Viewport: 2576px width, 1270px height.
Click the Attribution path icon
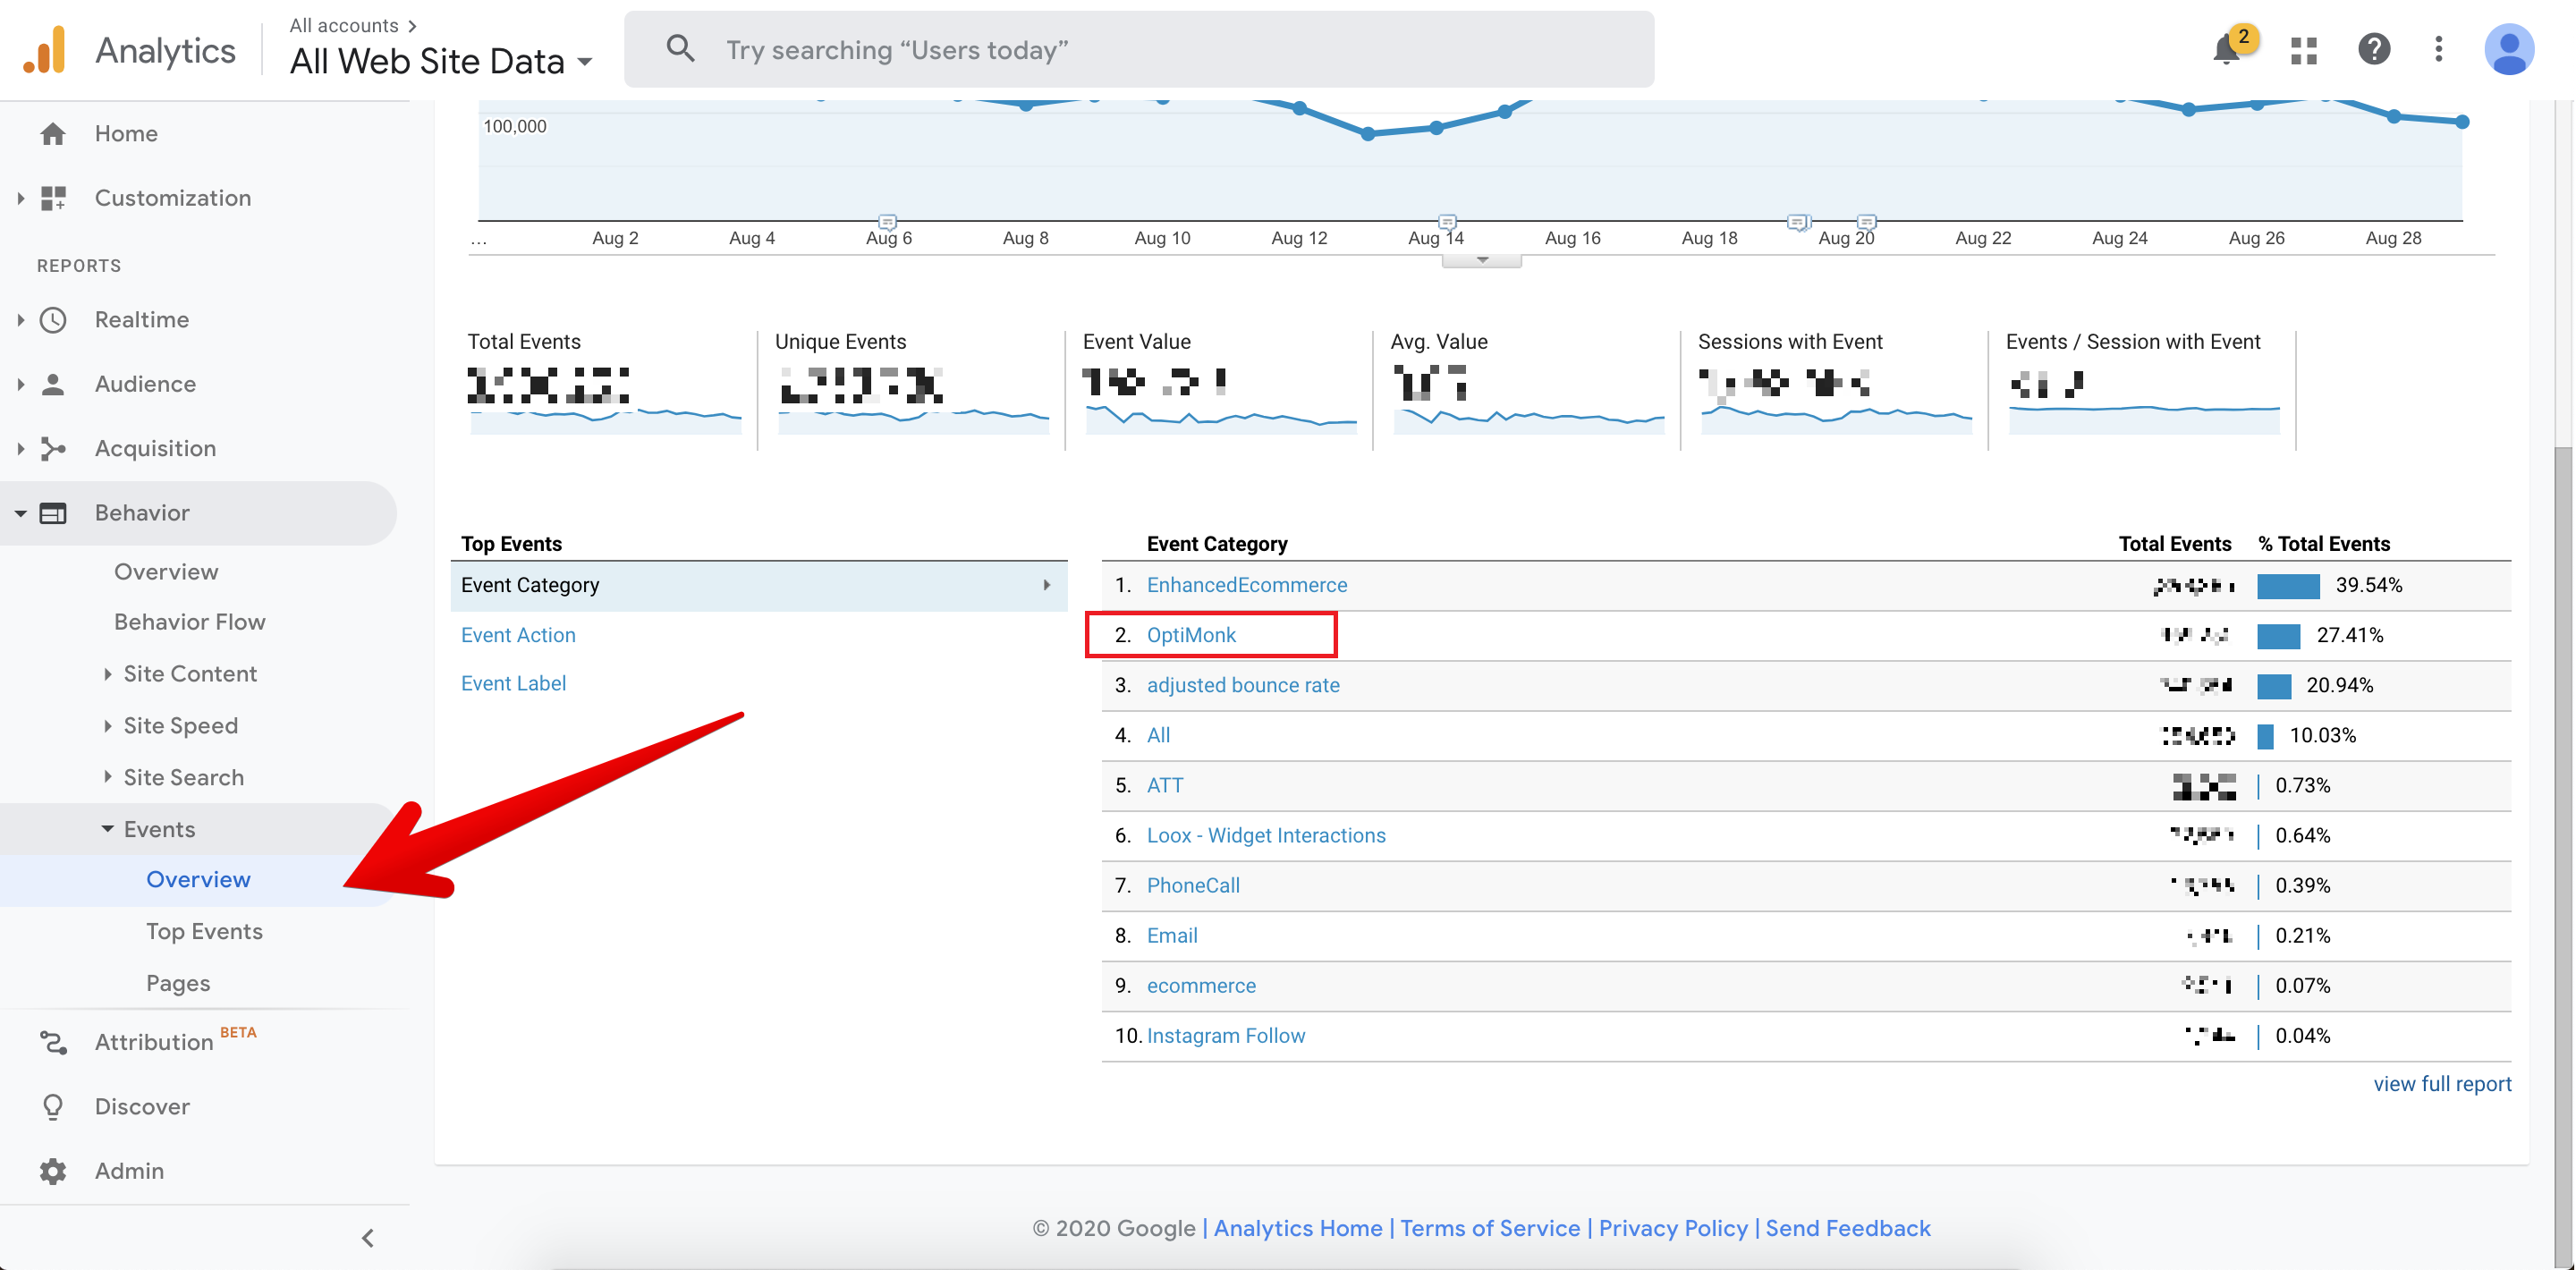pos(53,1042)
